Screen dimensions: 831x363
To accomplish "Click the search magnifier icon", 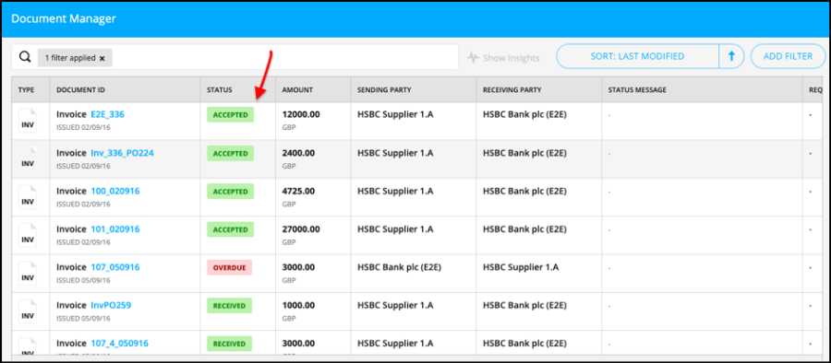I will tap(24, 57).
